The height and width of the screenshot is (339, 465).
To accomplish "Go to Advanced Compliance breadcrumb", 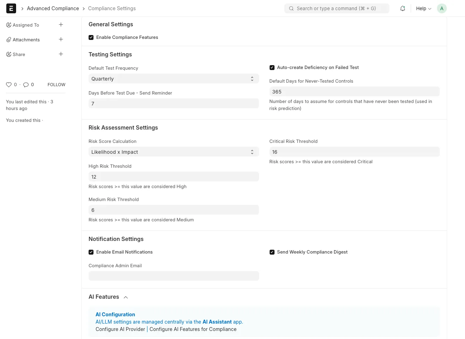I will [x=53, y=8].
